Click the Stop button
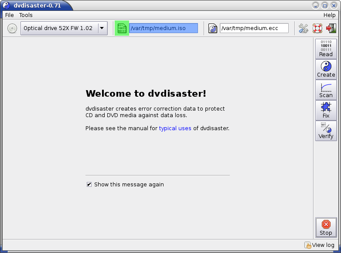This screenshot has height=253, width=341. (326, 228)
